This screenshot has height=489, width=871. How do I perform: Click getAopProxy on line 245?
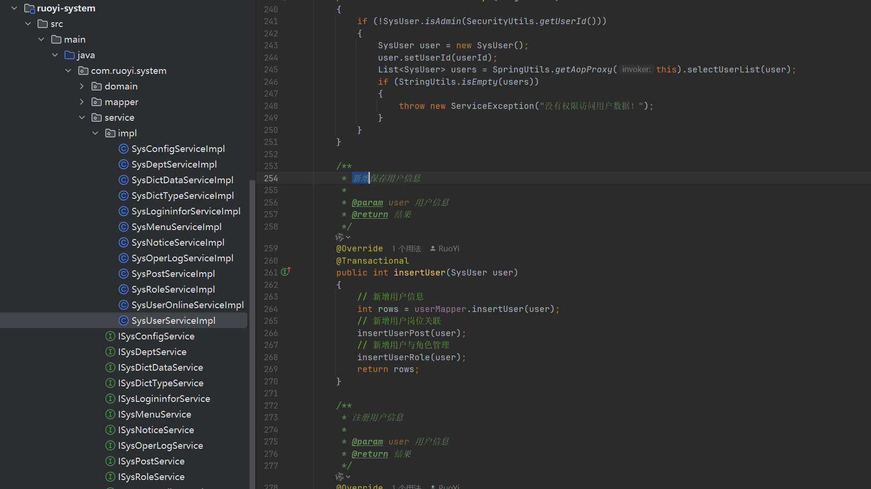point(584,70)
